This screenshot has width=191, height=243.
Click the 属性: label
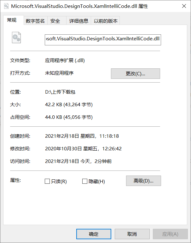[x=15, y=180]
